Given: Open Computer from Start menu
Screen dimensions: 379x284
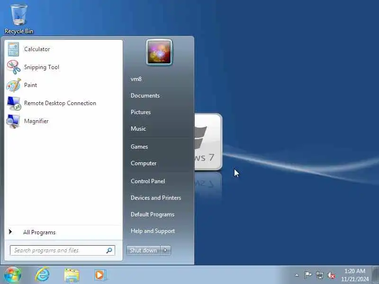Looking at the screenshot, I should [144, 163].
